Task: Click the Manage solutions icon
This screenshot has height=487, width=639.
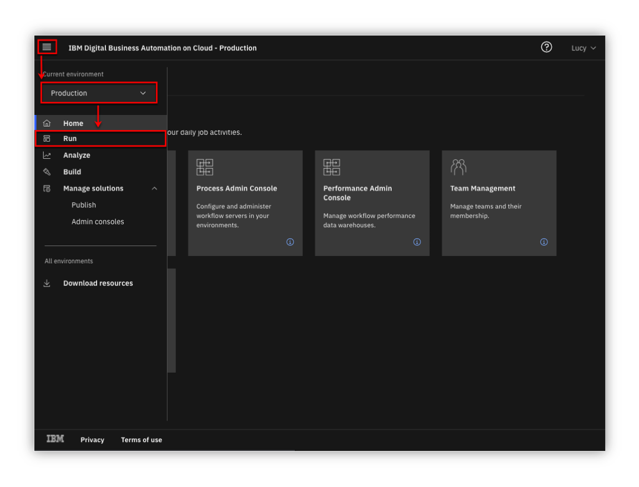Action: point(47,188)
